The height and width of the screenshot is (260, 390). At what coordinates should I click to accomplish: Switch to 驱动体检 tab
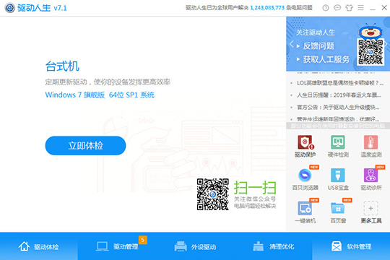tap(39, 246)
